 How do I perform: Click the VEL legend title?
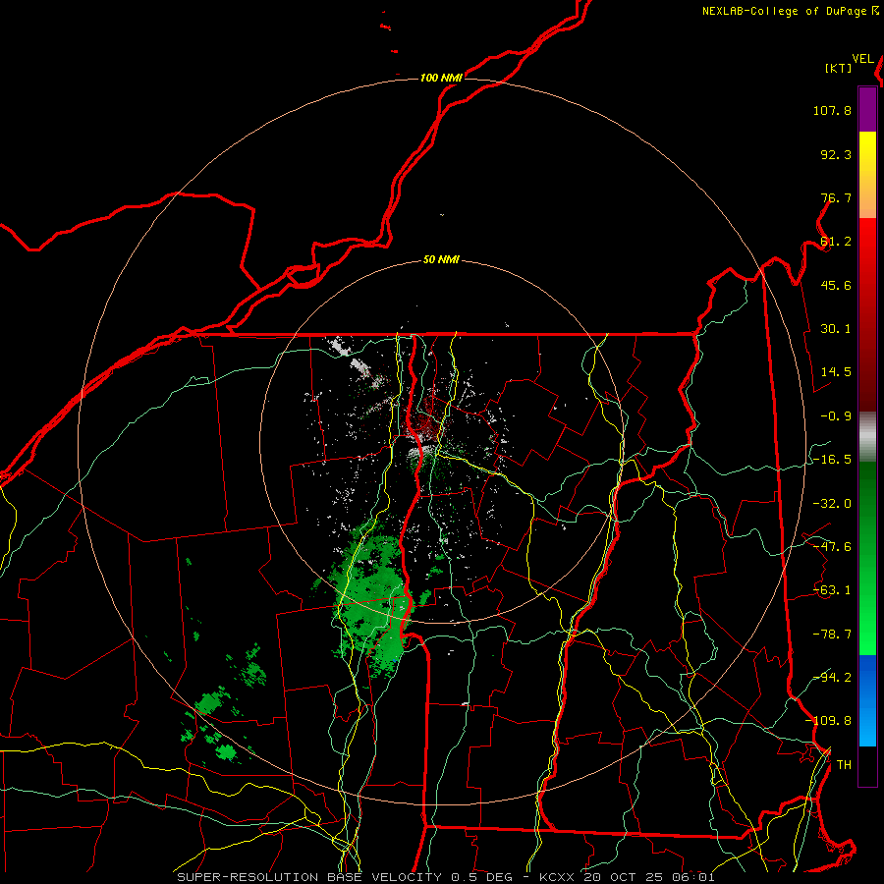click(862, 59)
